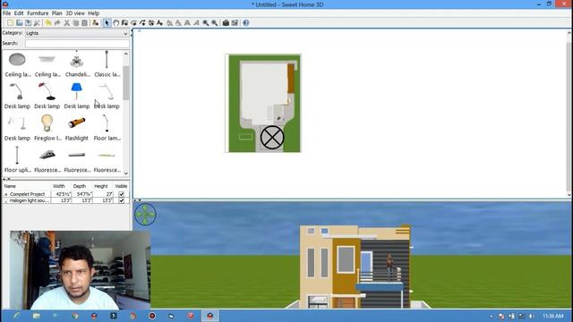Viewport: 573px width, 322px height.
Task: Create a photo with camera icon
Action: click(226, 23)
